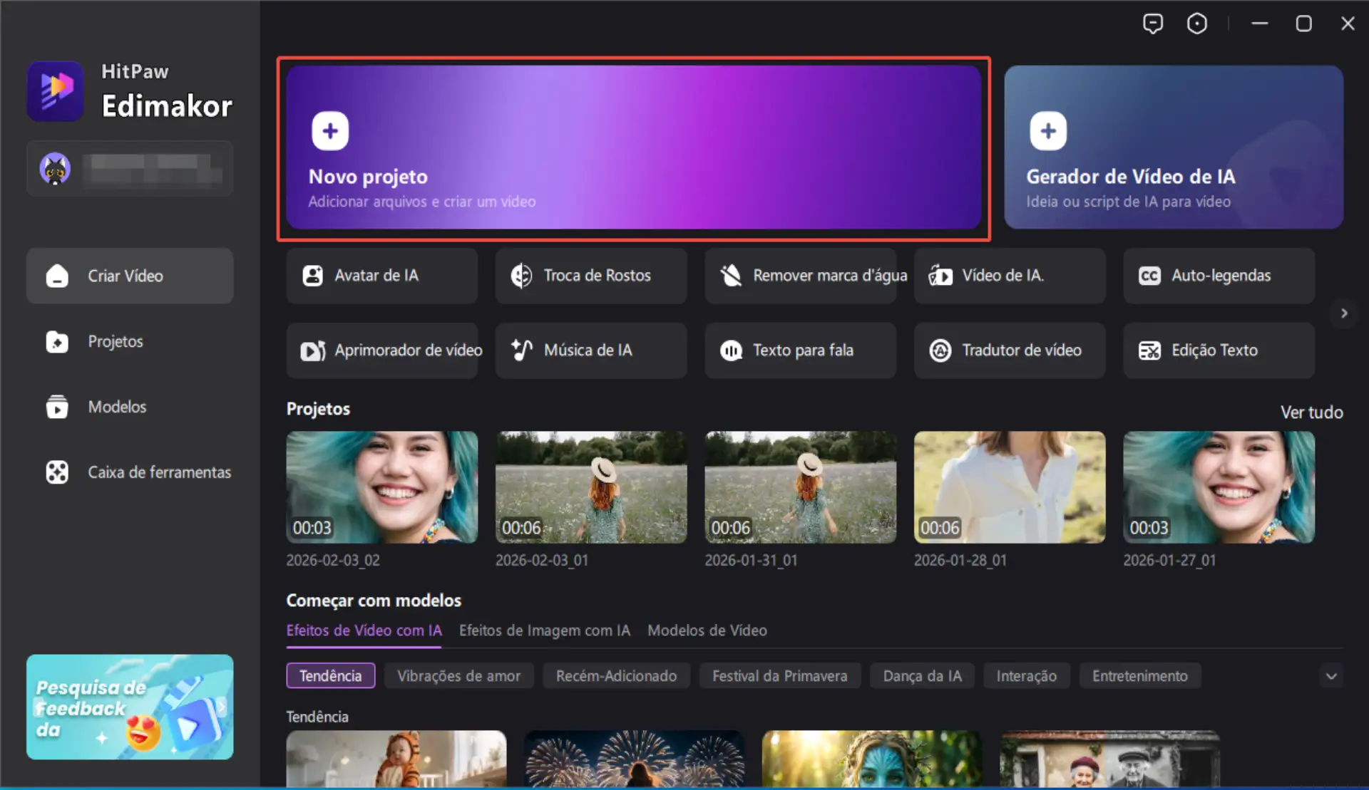This screenshot has width=1369, height=790.
Task: Select the Vibrações de amor filter tag
Action: pyautogui.click(x=458, y=676)
